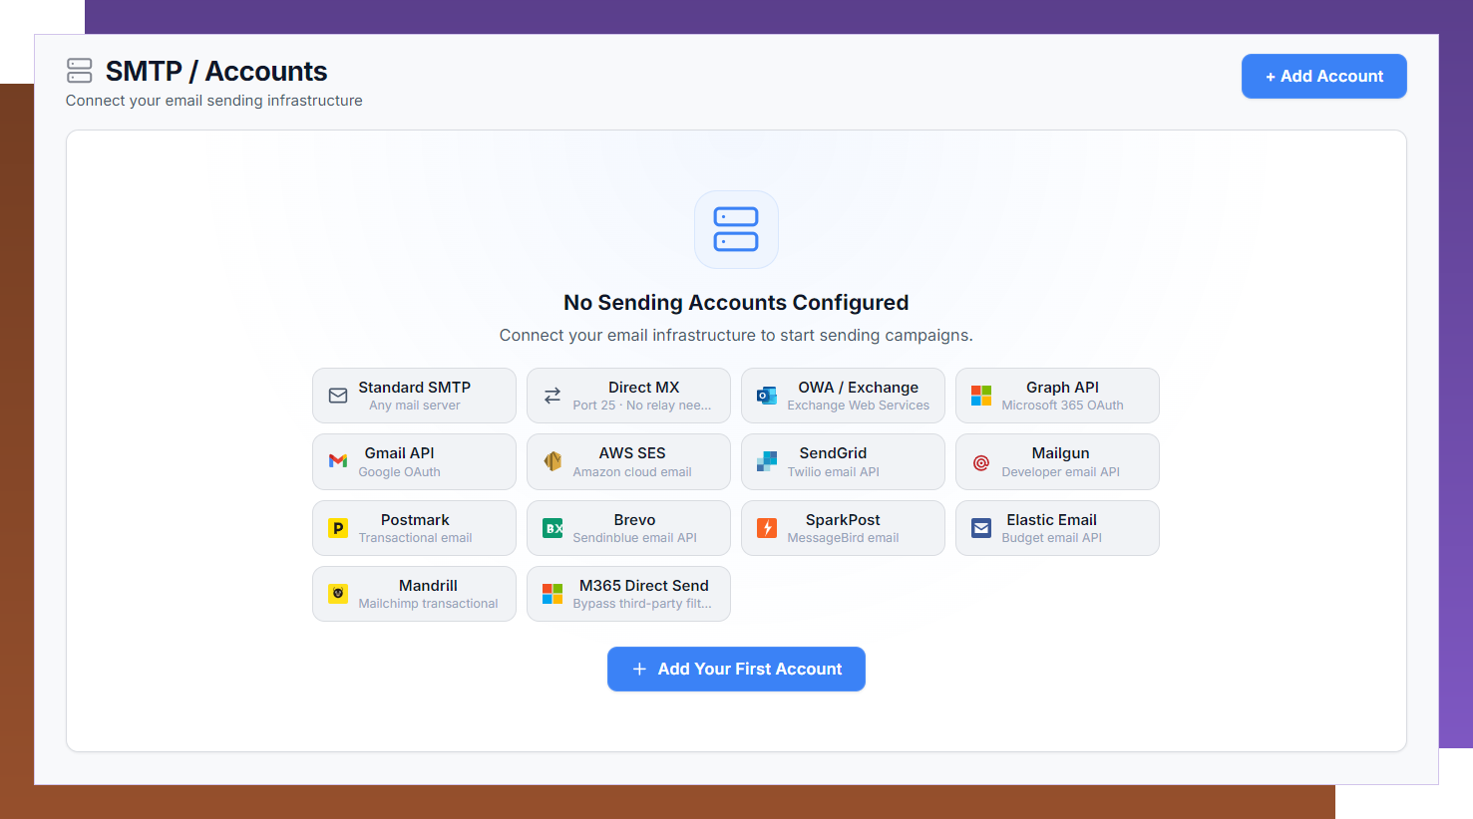Select the Gmail API provider icon

[x=338, y=461]
